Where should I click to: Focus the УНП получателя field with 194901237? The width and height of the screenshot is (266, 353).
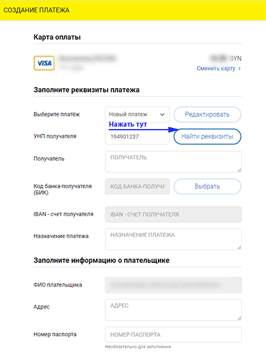(137, 137)
